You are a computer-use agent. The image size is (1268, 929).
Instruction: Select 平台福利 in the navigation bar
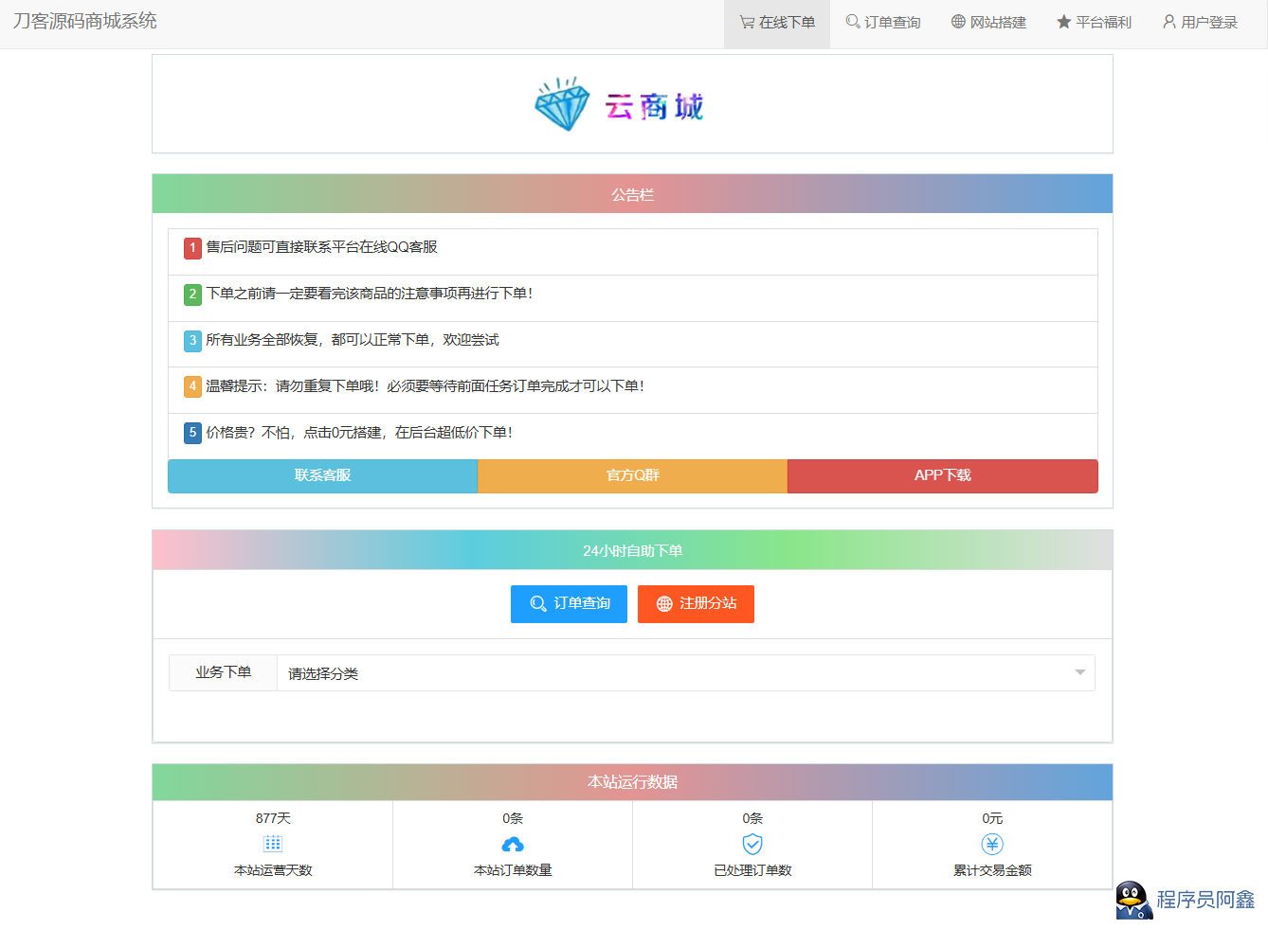1095,23
